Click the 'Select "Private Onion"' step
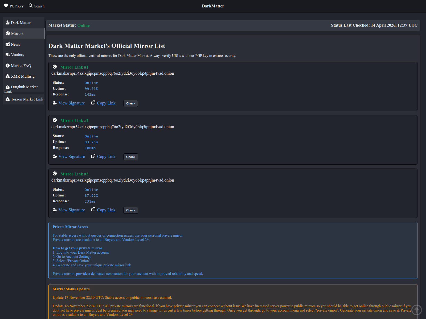 click(71, 261)
